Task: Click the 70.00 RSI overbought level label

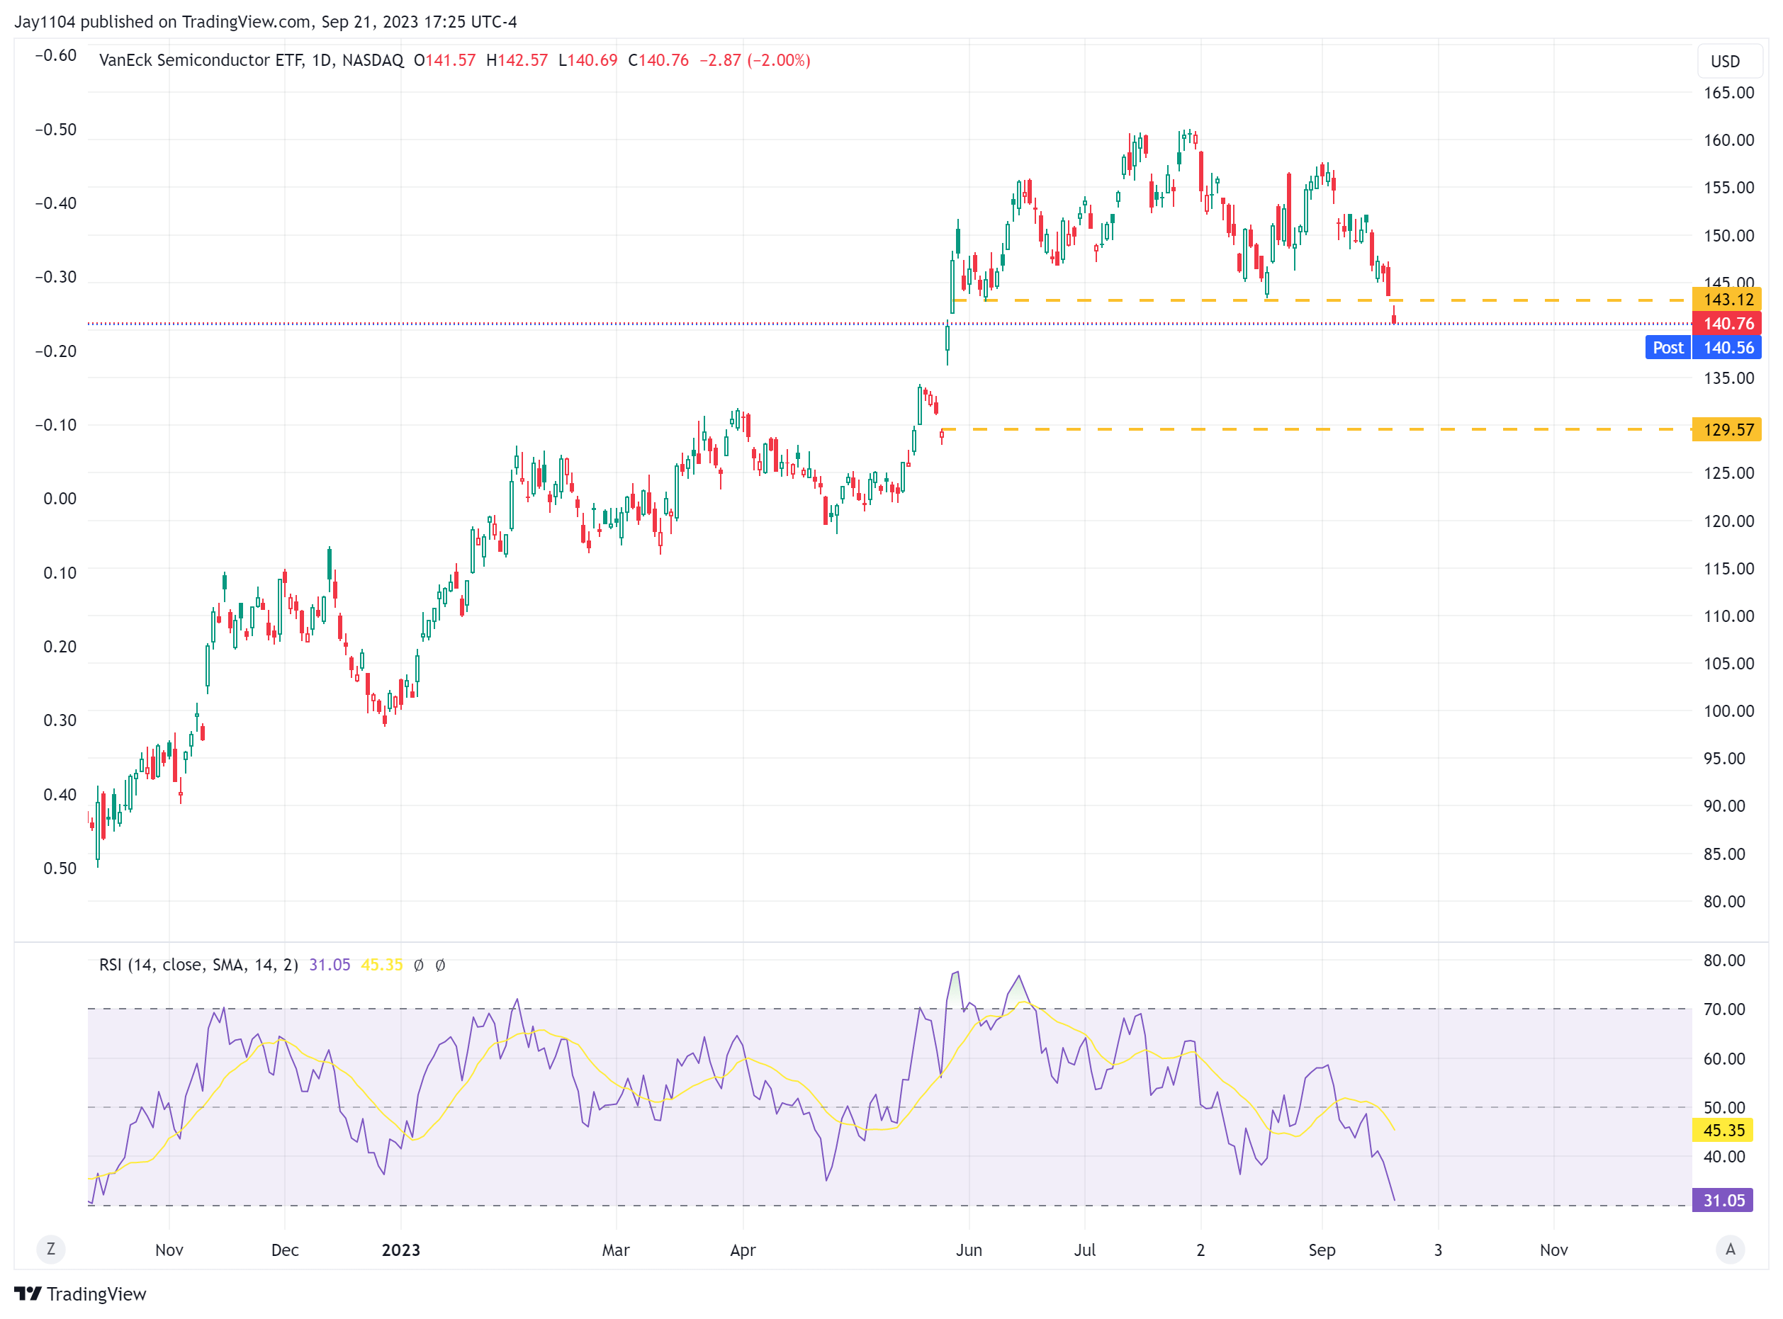Action: click(x=1724, y=1009)
